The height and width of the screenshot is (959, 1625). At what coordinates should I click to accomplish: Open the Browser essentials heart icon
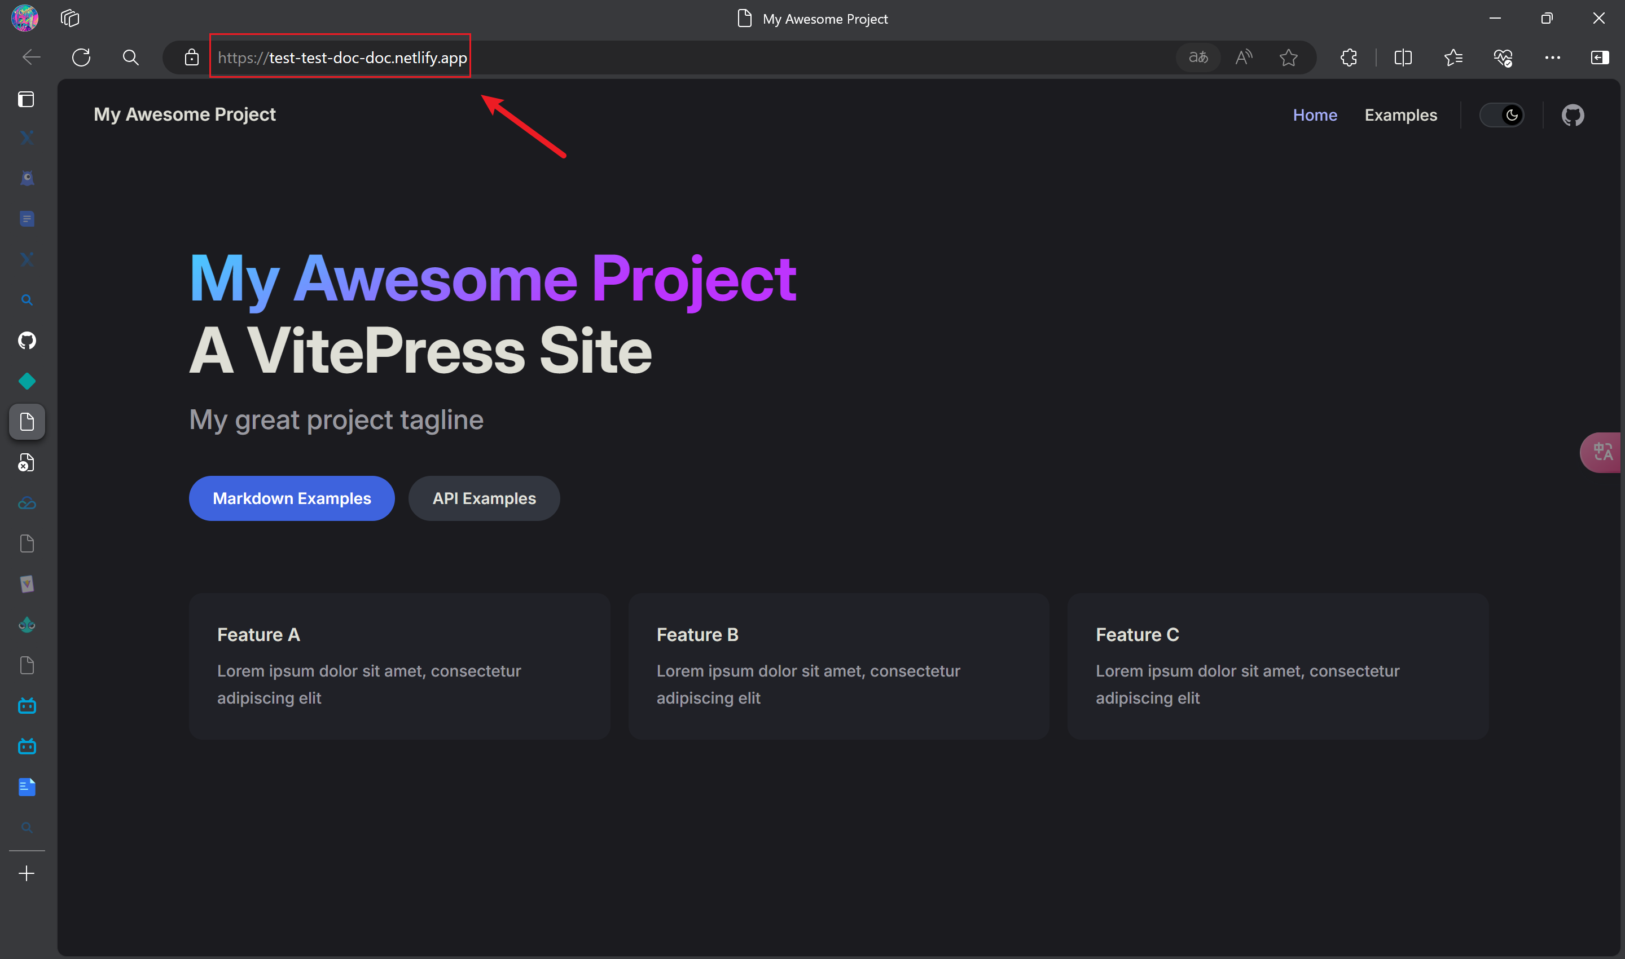[x=1503, y=58]
